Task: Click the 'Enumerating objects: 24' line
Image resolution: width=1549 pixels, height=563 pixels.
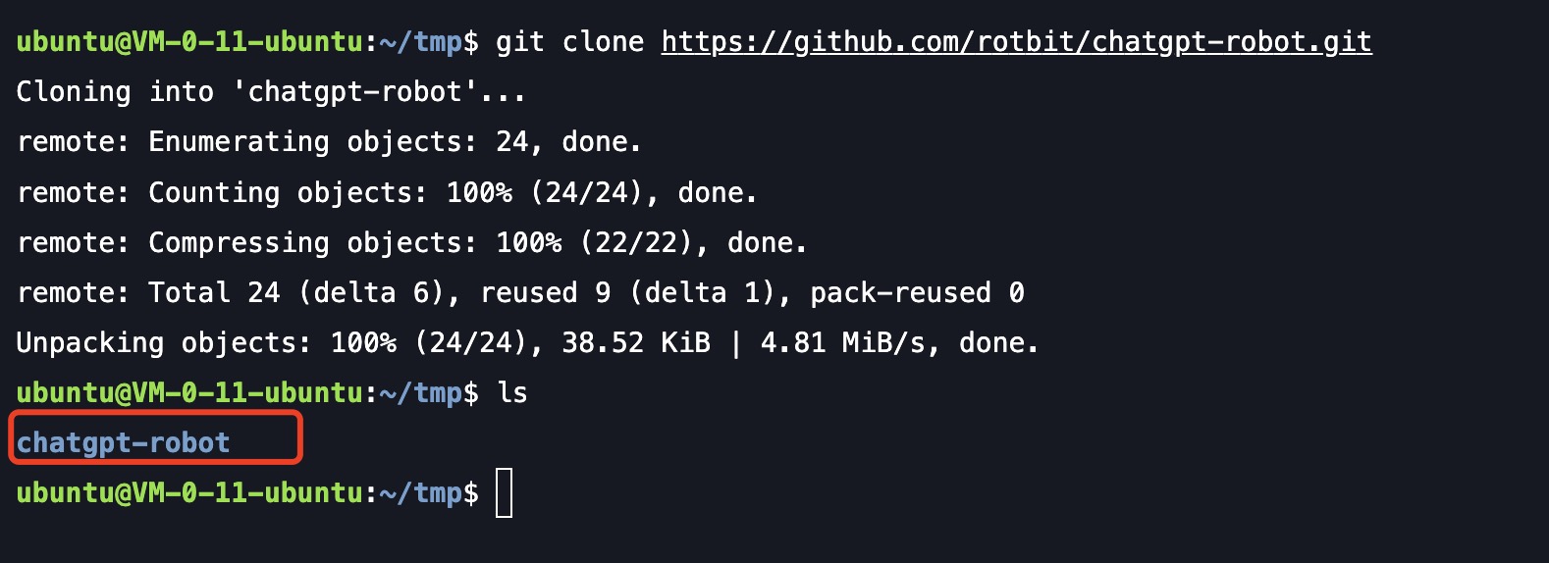Action: click(x=329, y=142)
